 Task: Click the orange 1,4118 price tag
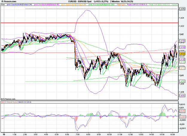pos(182,68)
